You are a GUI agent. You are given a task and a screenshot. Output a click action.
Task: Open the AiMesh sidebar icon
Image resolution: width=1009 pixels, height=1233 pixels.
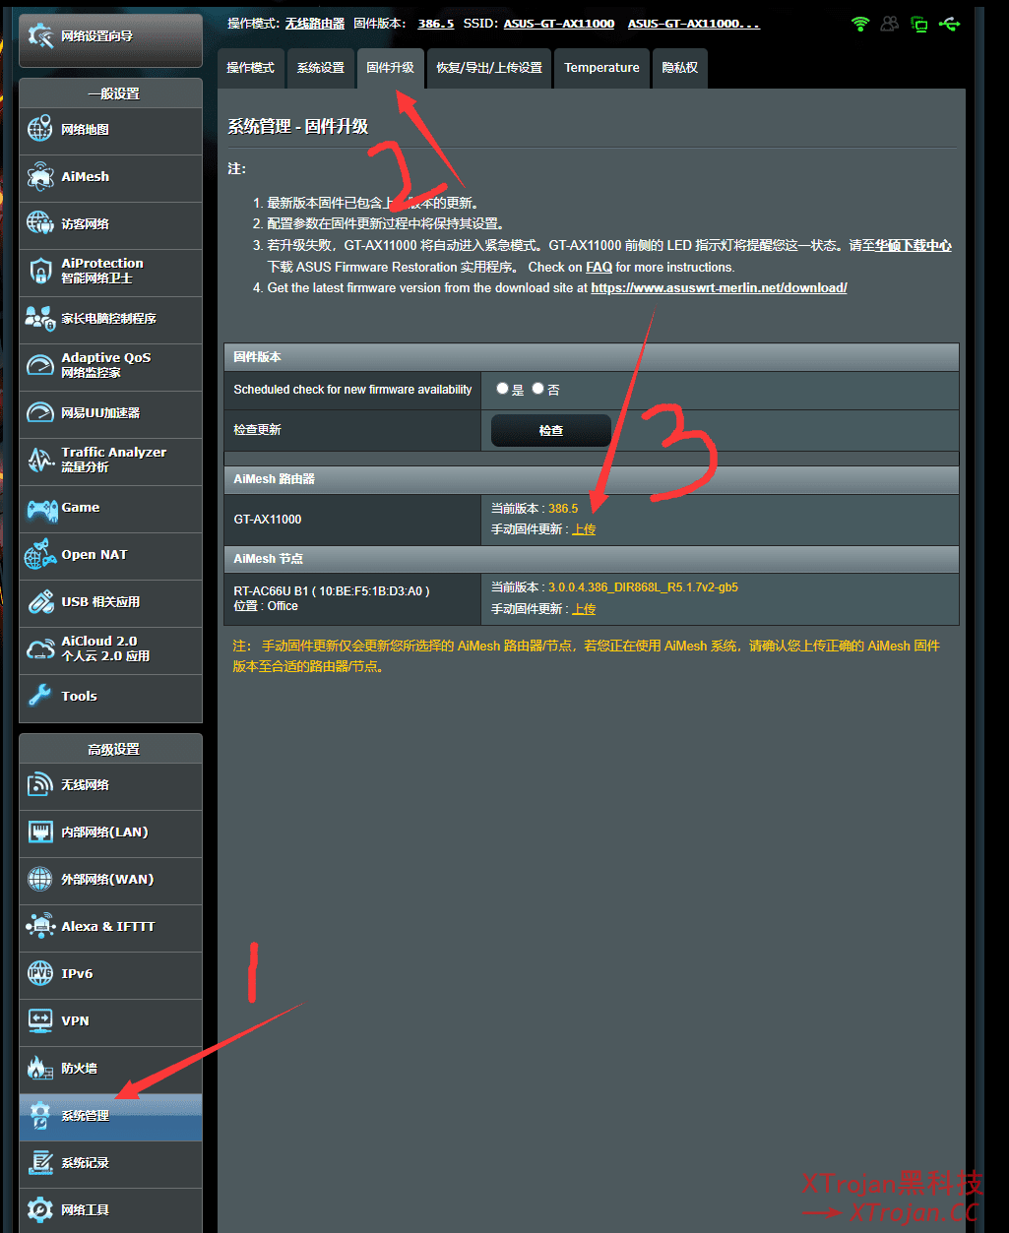pyautogui.click(x=40, y=176)
